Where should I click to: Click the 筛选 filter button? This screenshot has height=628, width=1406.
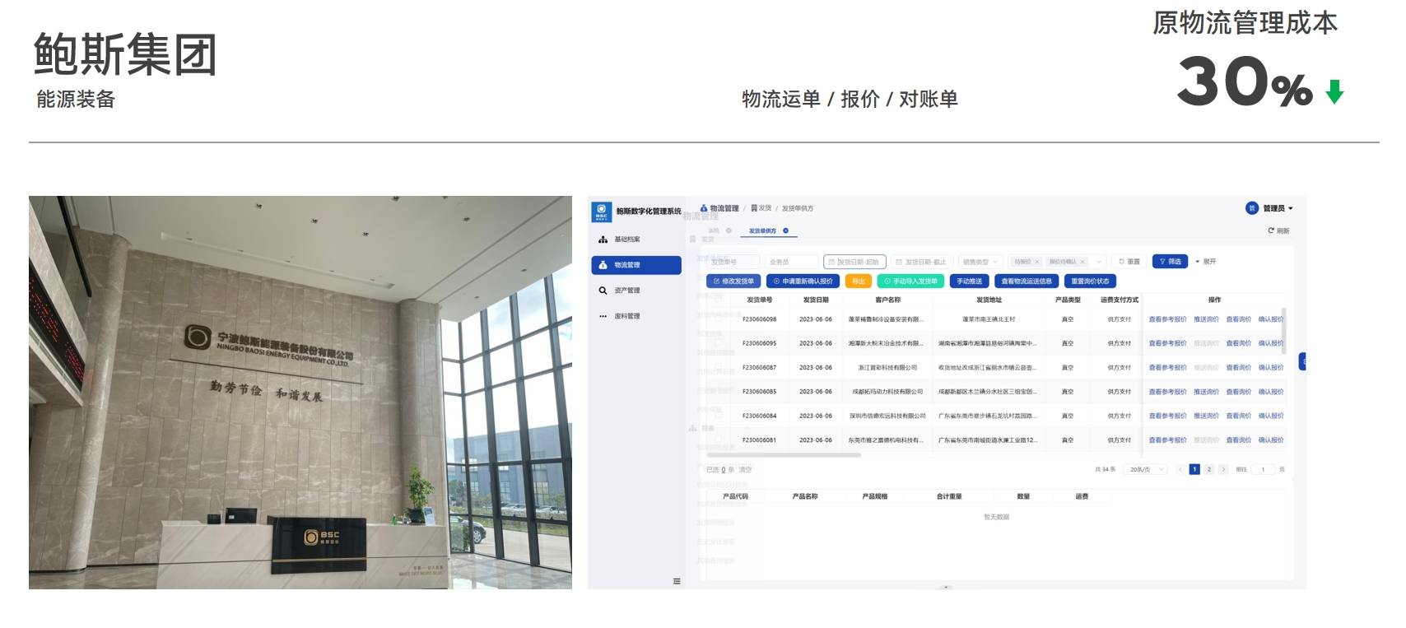click(1170, 262)
